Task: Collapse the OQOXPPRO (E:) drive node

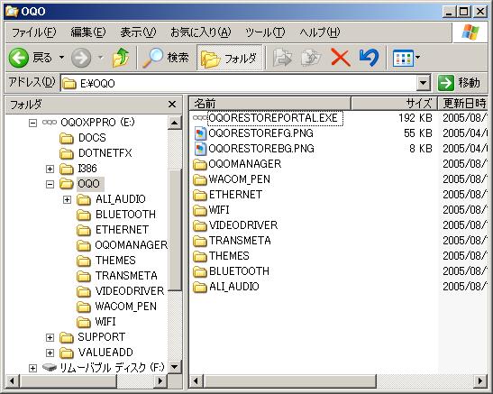Action: (x=32, y=123)
